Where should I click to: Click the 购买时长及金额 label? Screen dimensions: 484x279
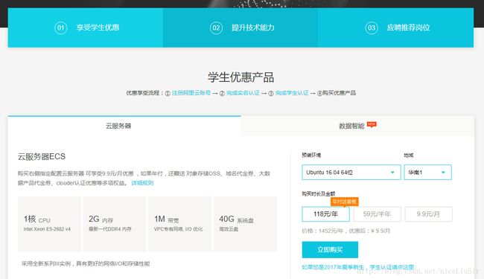[x=318, y=193]
